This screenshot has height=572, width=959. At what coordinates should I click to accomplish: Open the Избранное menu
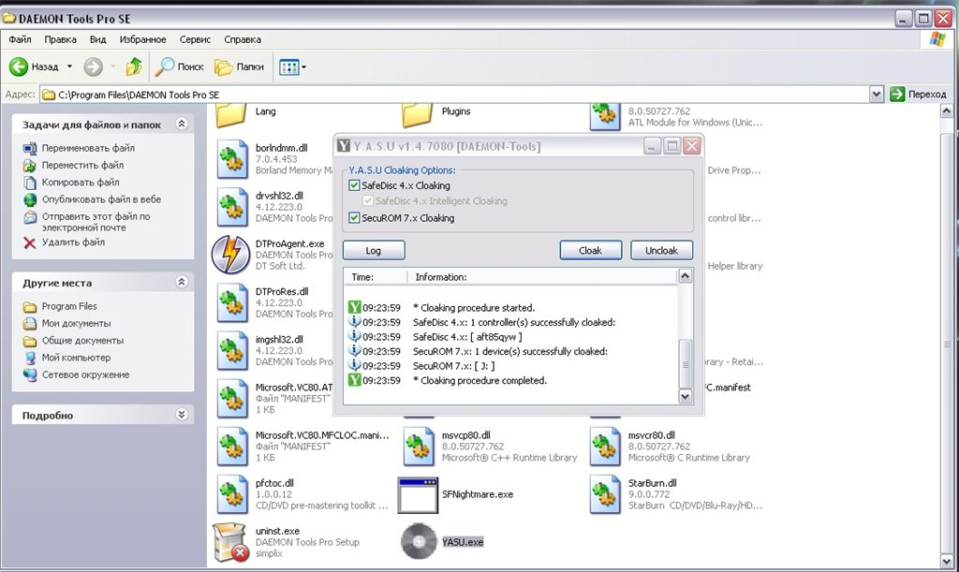[x=142, y=39]
